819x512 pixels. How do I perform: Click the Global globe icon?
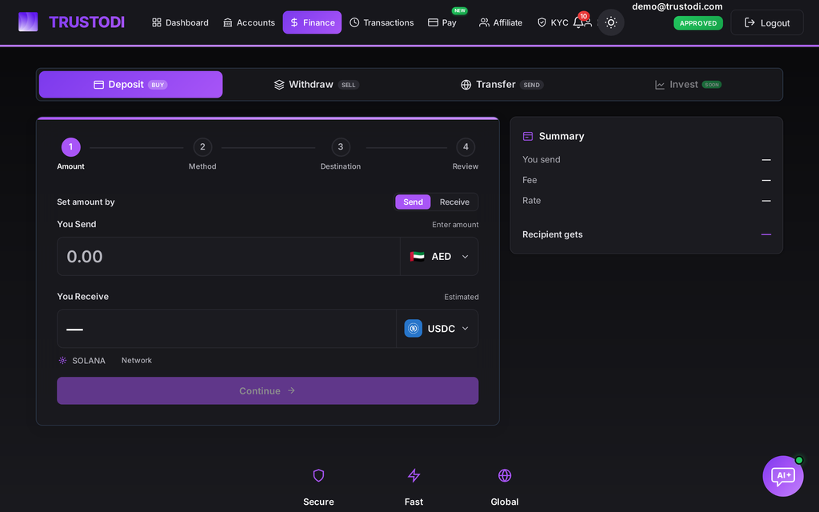tap(505, 475)
